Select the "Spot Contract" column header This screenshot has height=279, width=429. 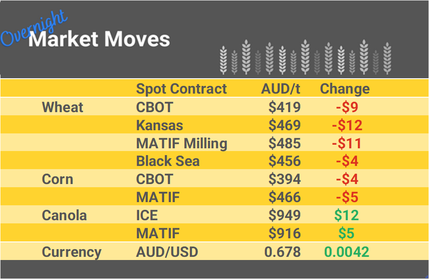181,89
